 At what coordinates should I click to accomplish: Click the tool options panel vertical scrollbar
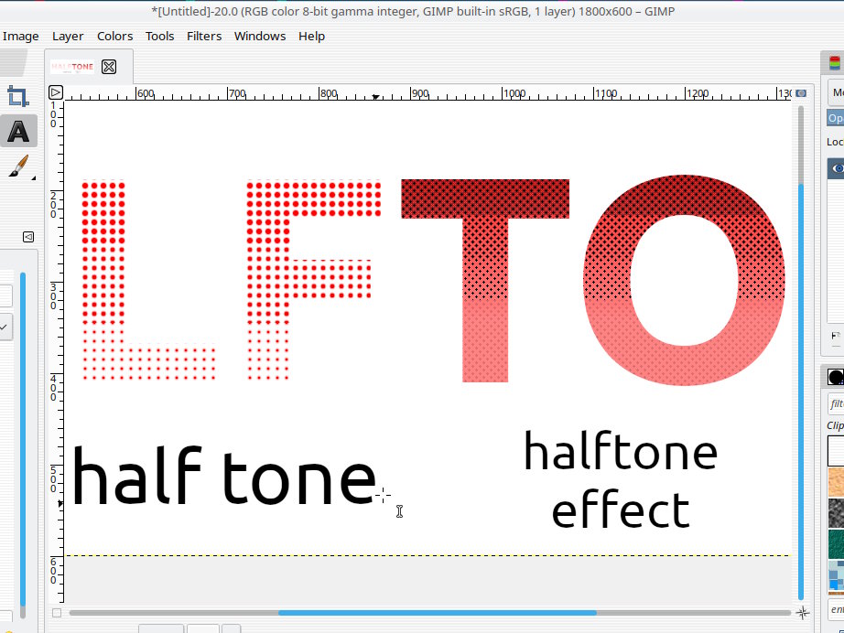pyautogui.click(x=23, y=440)
